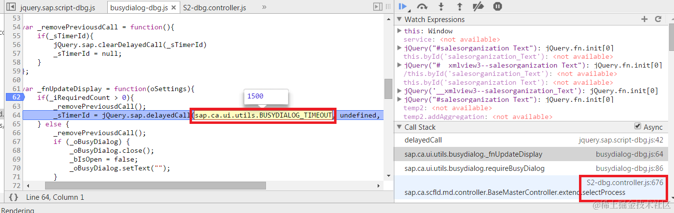Click the _oBusyDialog.setText("") code line

[x=120, y=168]
